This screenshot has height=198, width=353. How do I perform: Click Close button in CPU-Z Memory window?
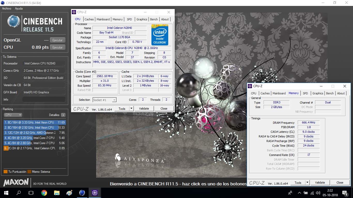340,183
